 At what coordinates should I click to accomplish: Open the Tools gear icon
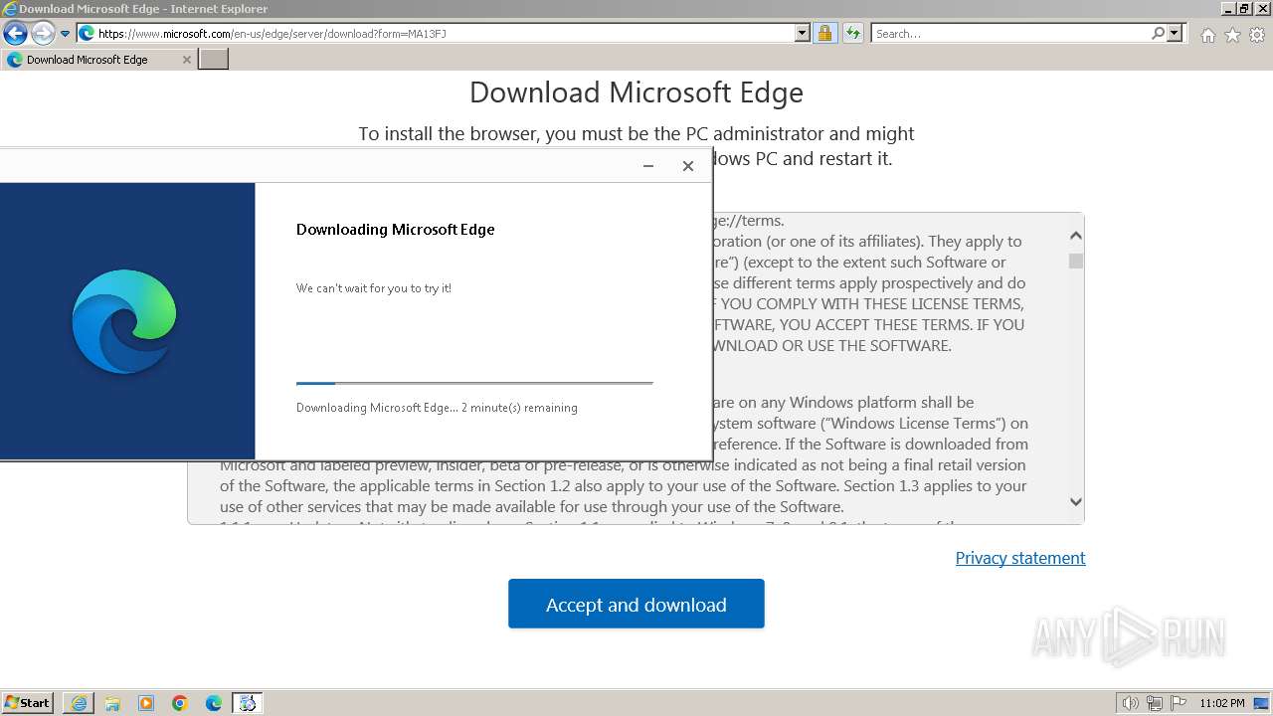1257,35
